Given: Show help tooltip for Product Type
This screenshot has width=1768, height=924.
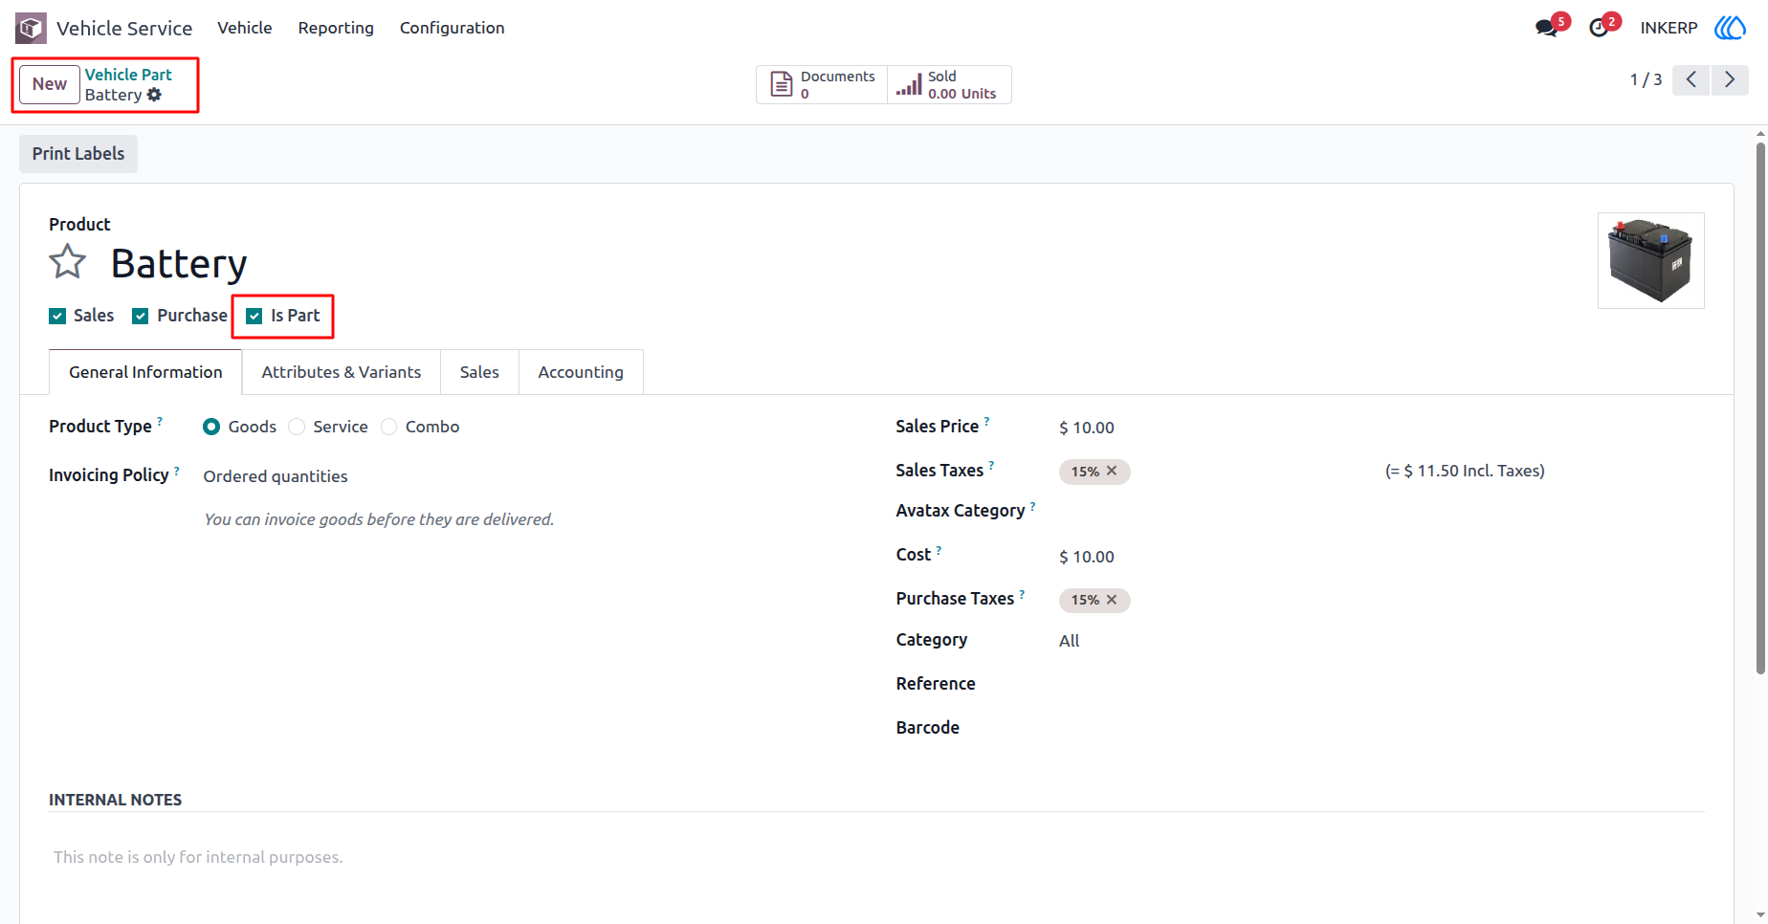Looking at the screenshot, I should pyautogui.click(x=160, y=420).
